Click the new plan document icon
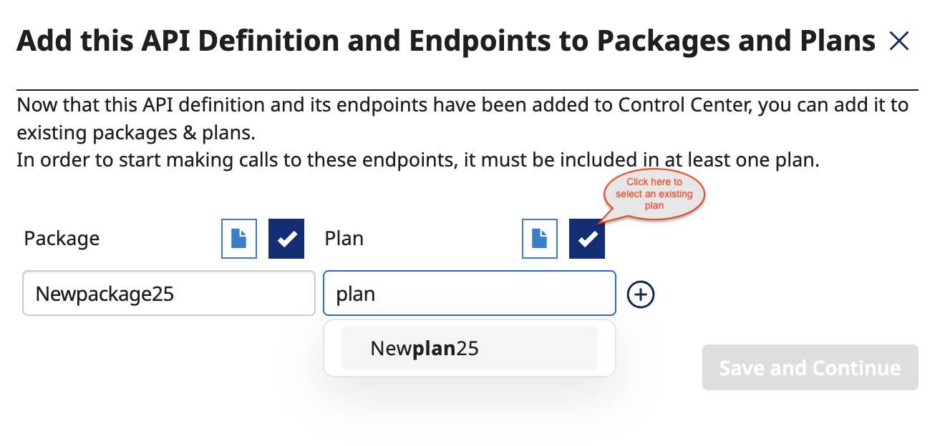This screenshot has width=940, height=446. point(540,239)
